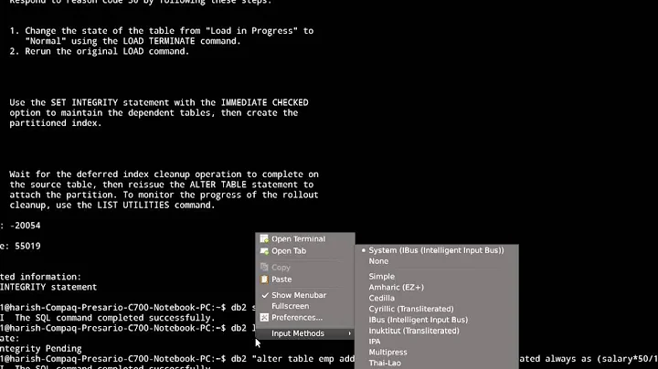Click the greyed Copy icon
This screenshot has width=658, height=369.
pyautogui.click(x=264, y=267)
